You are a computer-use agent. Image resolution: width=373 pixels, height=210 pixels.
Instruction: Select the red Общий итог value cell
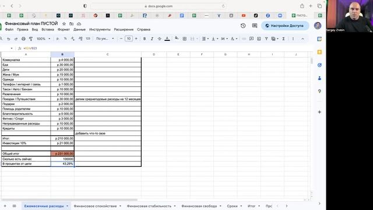(62, 153)
